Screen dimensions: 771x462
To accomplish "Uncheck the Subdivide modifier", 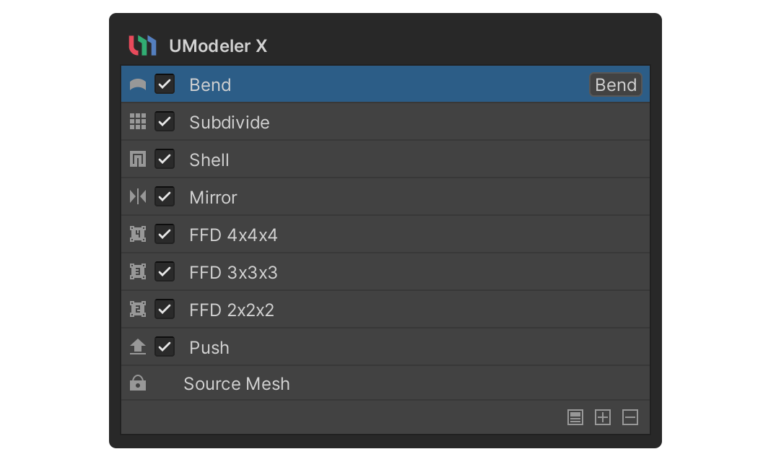I will (165, 122).
